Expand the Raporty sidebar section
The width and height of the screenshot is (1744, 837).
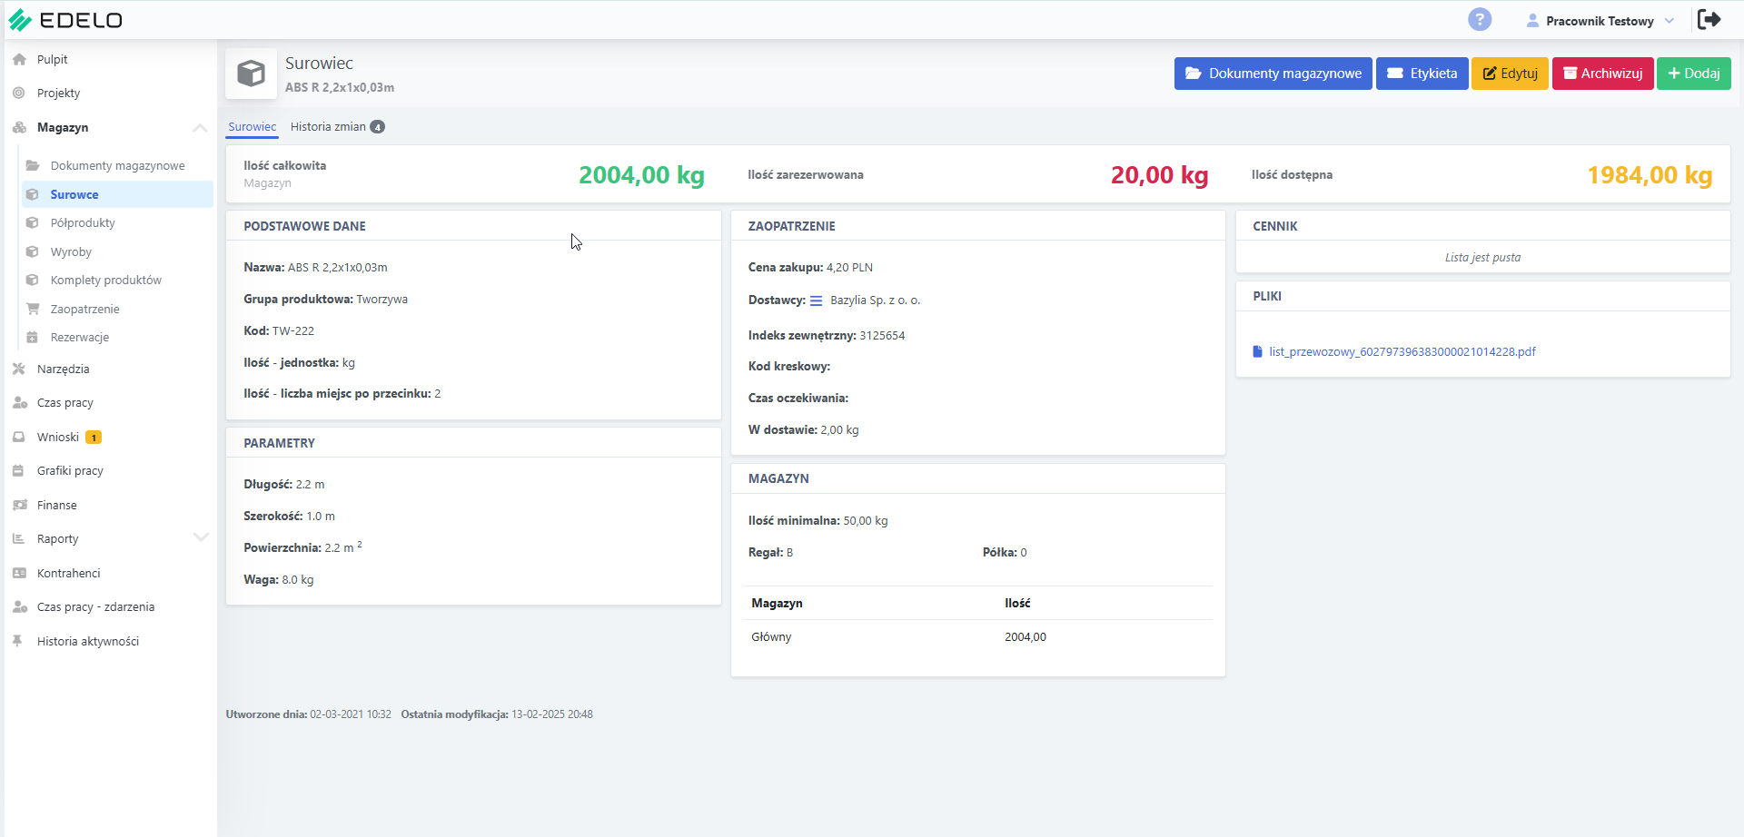201,537
